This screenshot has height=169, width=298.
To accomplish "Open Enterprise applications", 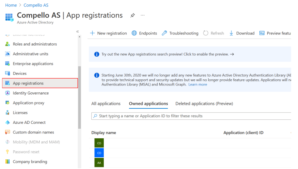I will (x=33, y=64).
